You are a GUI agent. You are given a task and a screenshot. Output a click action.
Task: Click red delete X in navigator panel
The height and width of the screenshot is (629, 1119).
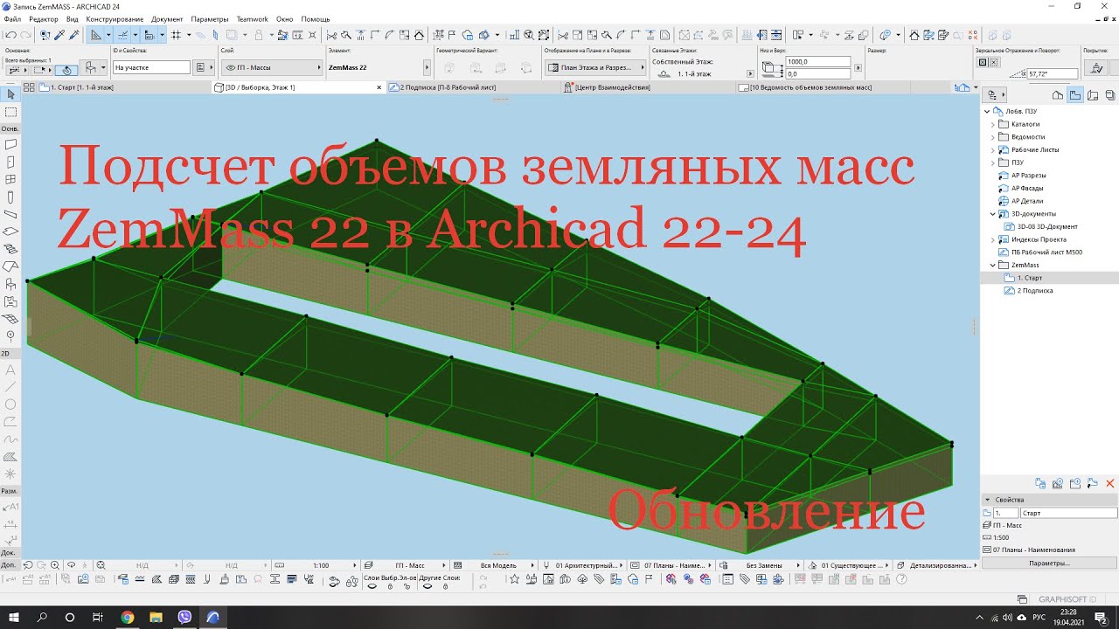click(x=1110, y=483)
